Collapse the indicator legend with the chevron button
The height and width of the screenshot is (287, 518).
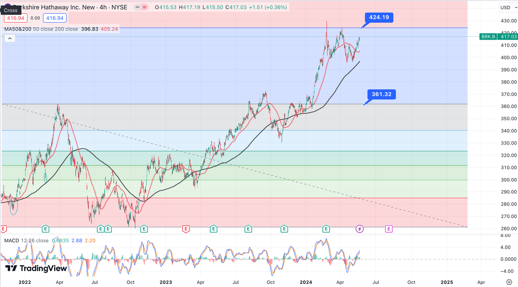(x=10, y=38)
